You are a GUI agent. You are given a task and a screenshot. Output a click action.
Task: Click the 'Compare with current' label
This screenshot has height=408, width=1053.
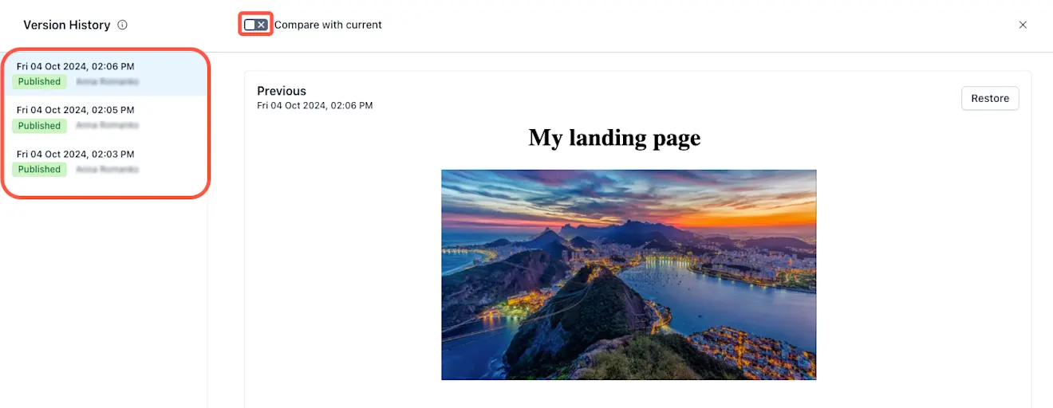328,25
